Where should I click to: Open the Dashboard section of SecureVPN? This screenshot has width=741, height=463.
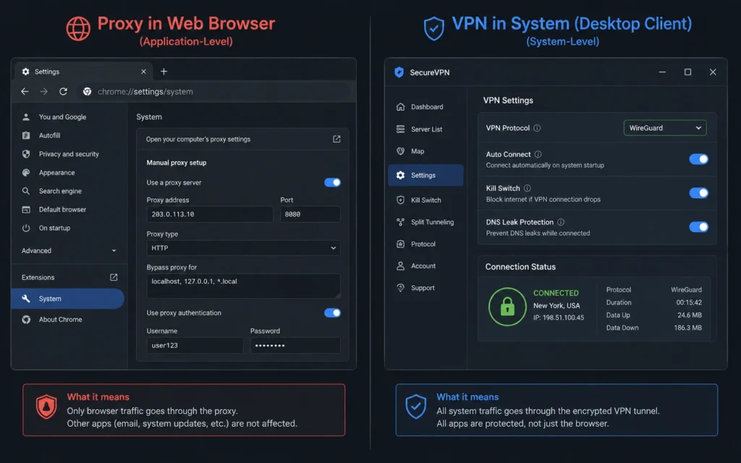coord(425,107)
